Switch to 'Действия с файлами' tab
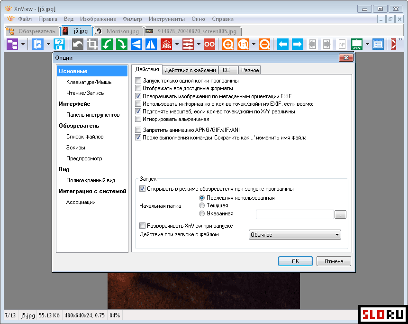This screenshot has width=408, height=324. click(x=190, y=70)
